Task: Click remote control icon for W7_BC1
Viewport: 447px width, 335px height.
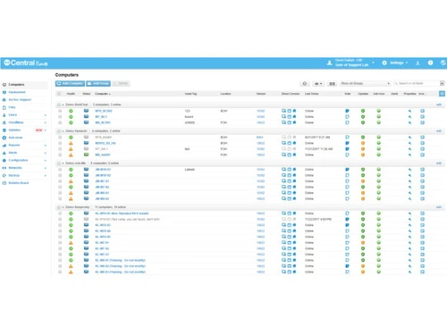Action: [283, 117]
